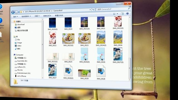Click the change view icon
Image resolution: width=178 pixels, height=100 pixels.
(114, 14)
